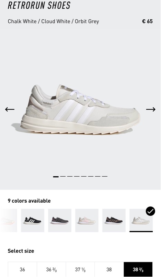Choose size 36 ⅔

(51, 269)
